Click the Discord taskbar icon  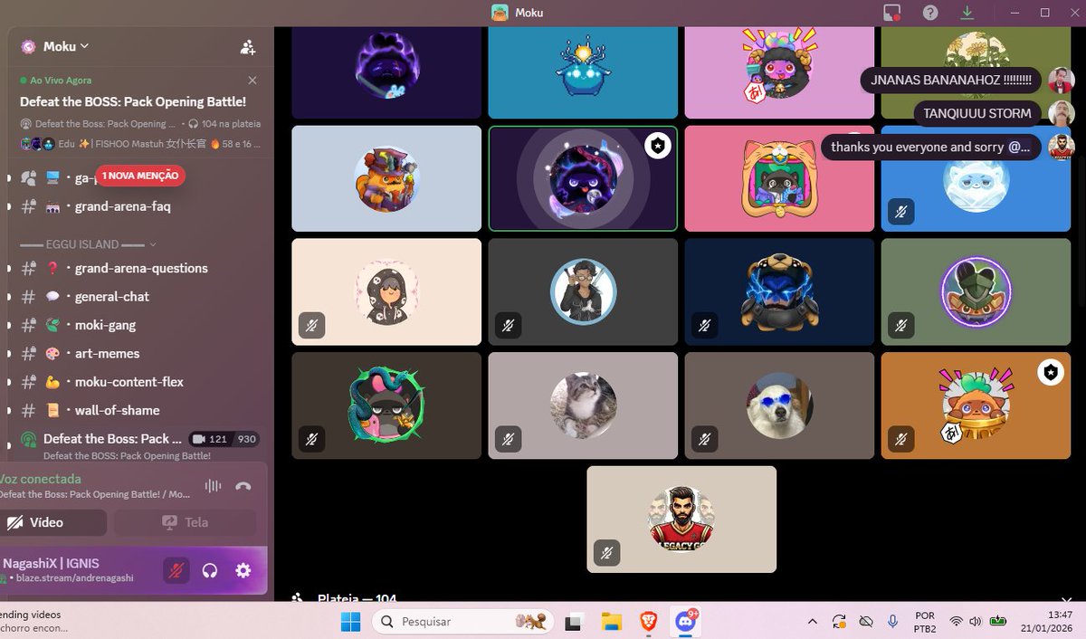[x=685, y=622]
